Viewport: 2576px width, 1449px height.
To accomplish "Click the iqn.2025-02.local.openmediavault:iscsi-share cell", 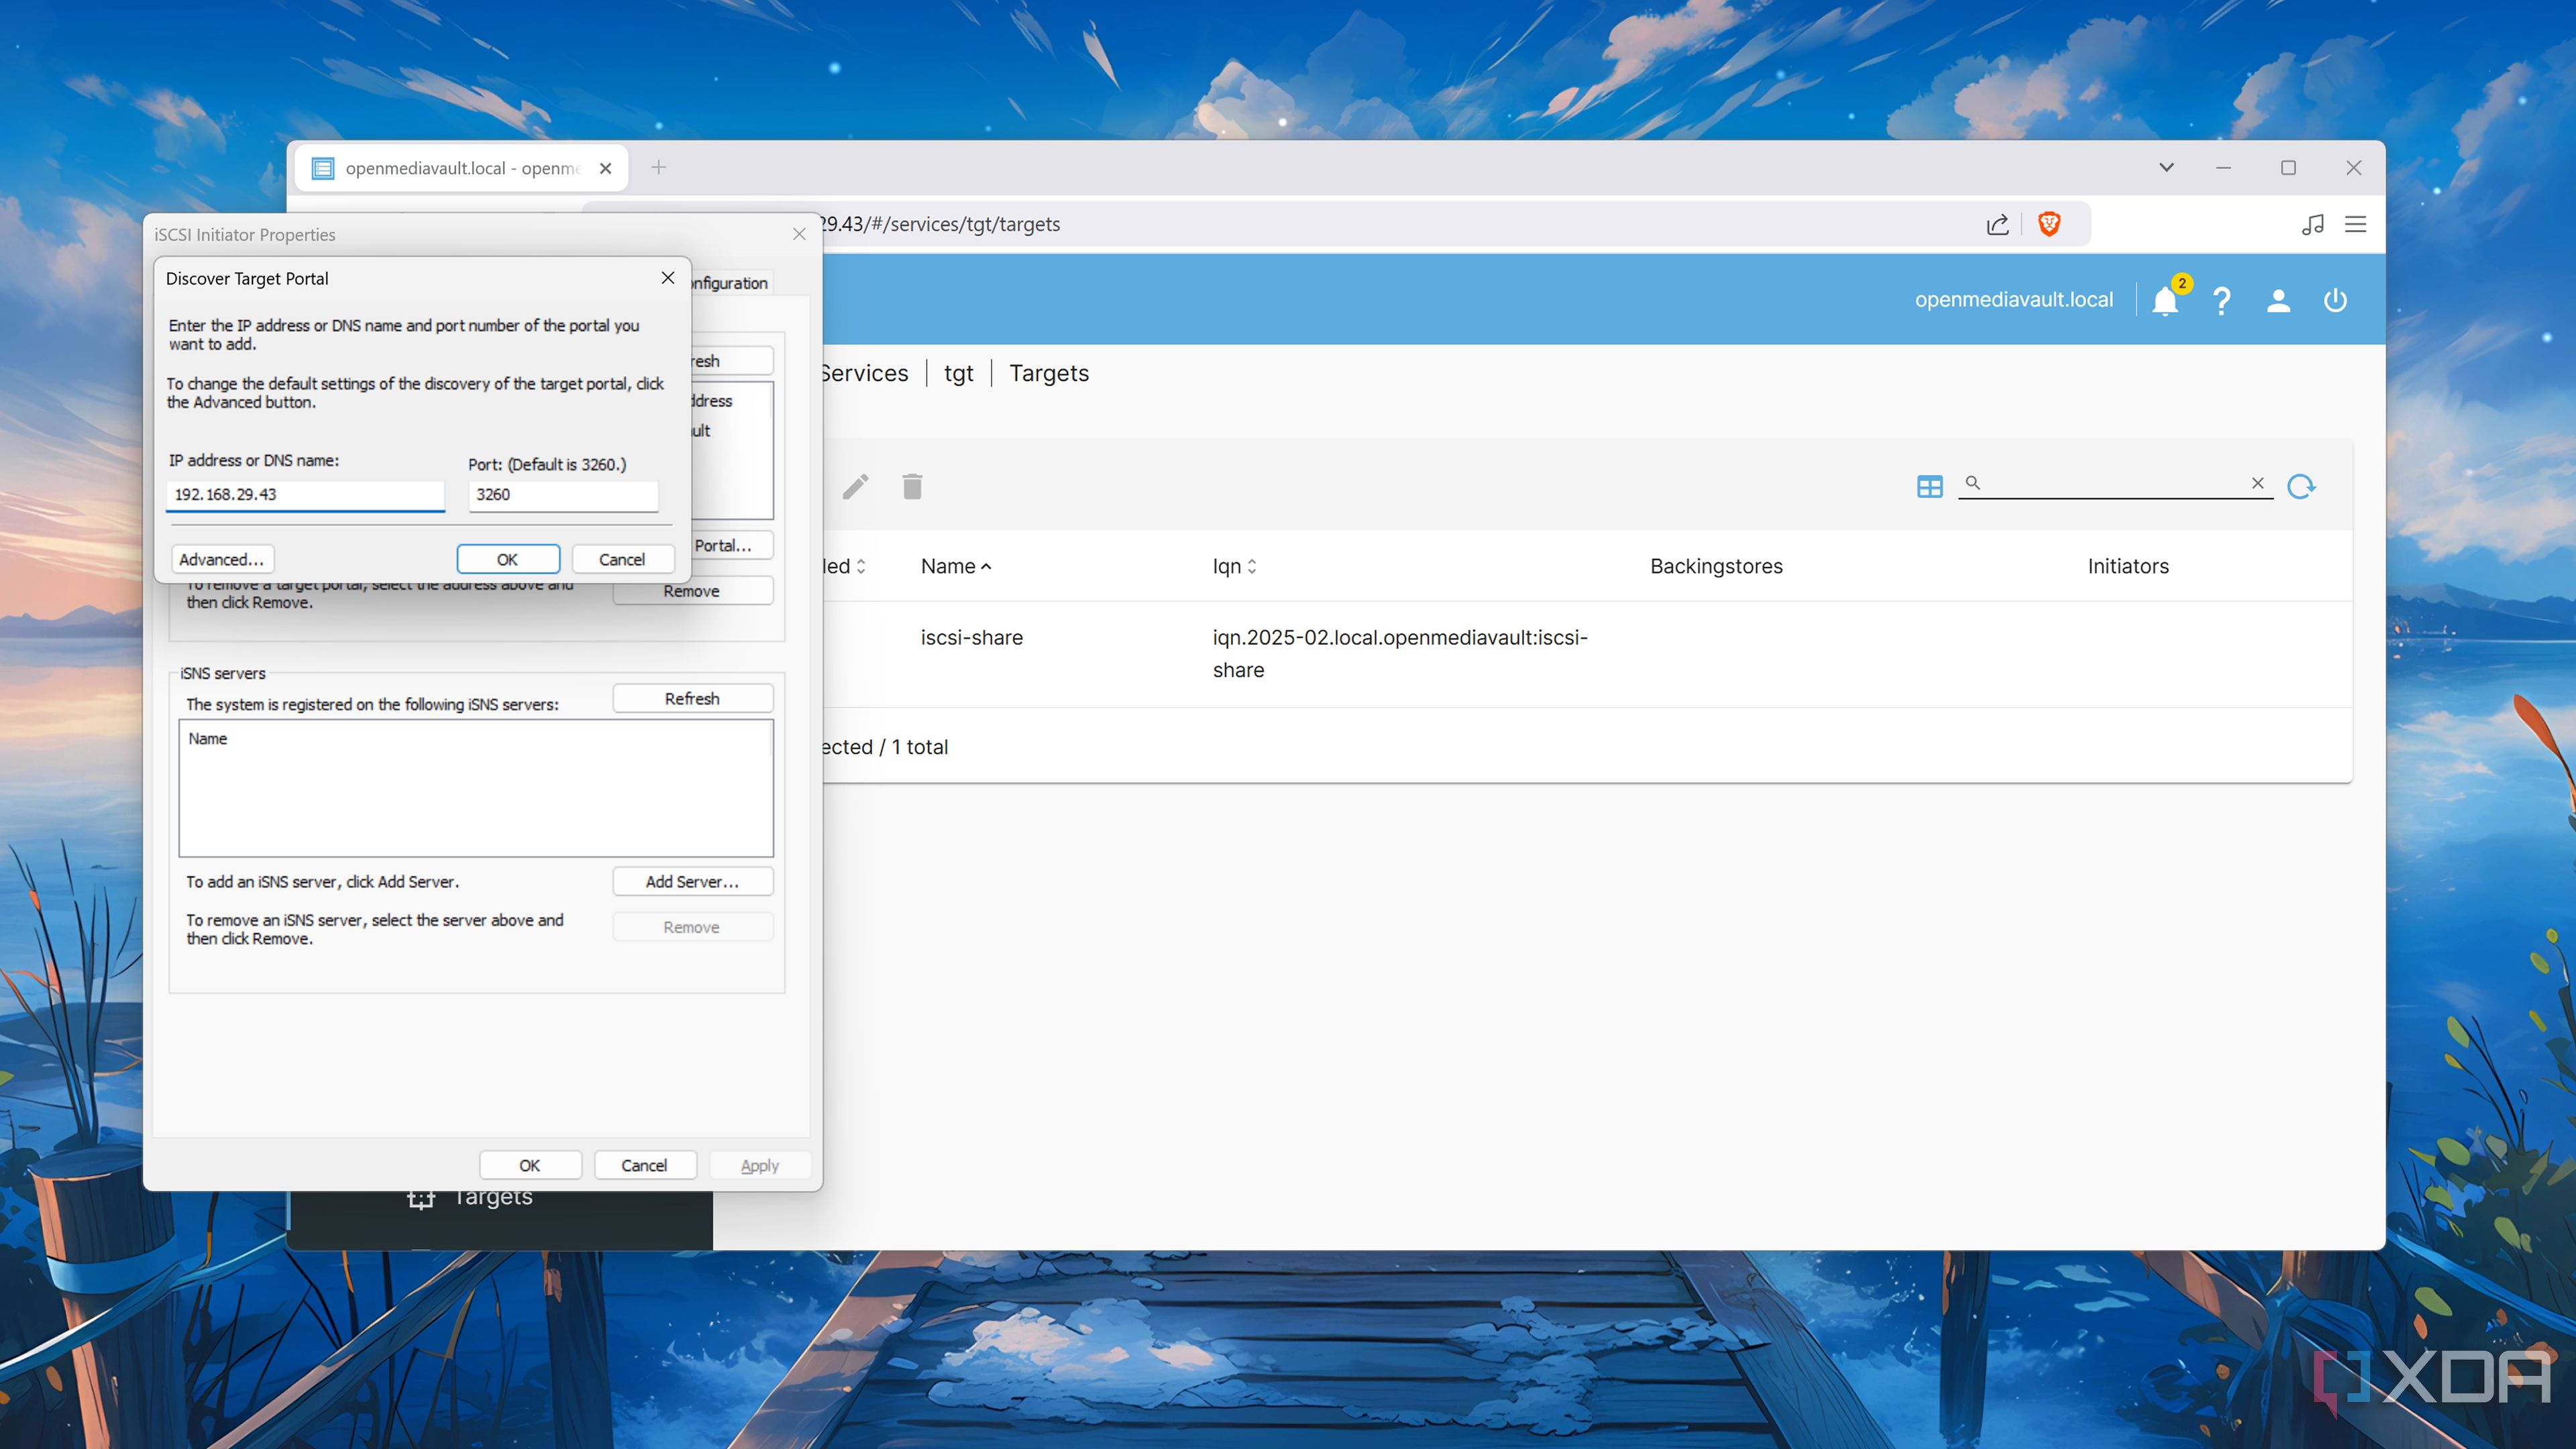I will [1400, 654].
